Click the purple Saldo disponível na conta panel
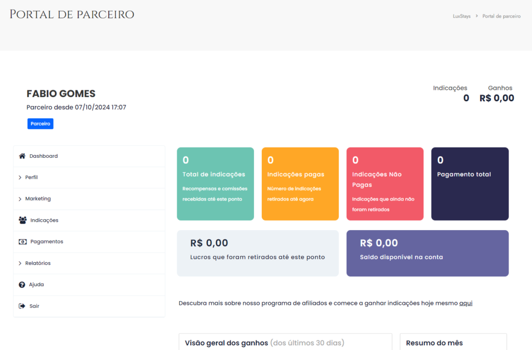Screen dimensions: 532x350 427,253
